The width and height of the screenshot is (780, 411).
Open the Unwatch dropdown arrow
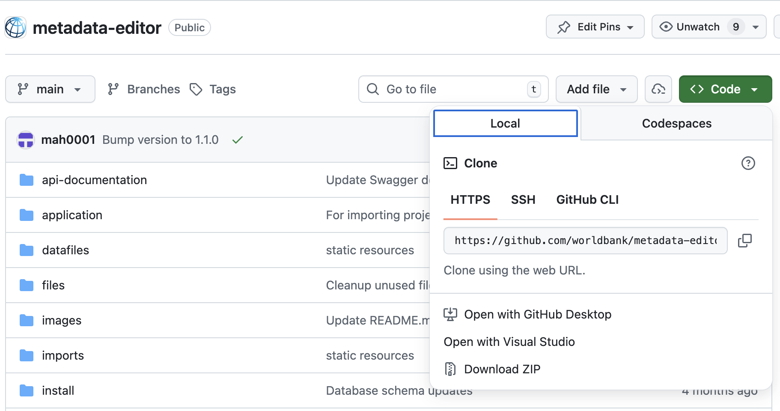point(756,27)
